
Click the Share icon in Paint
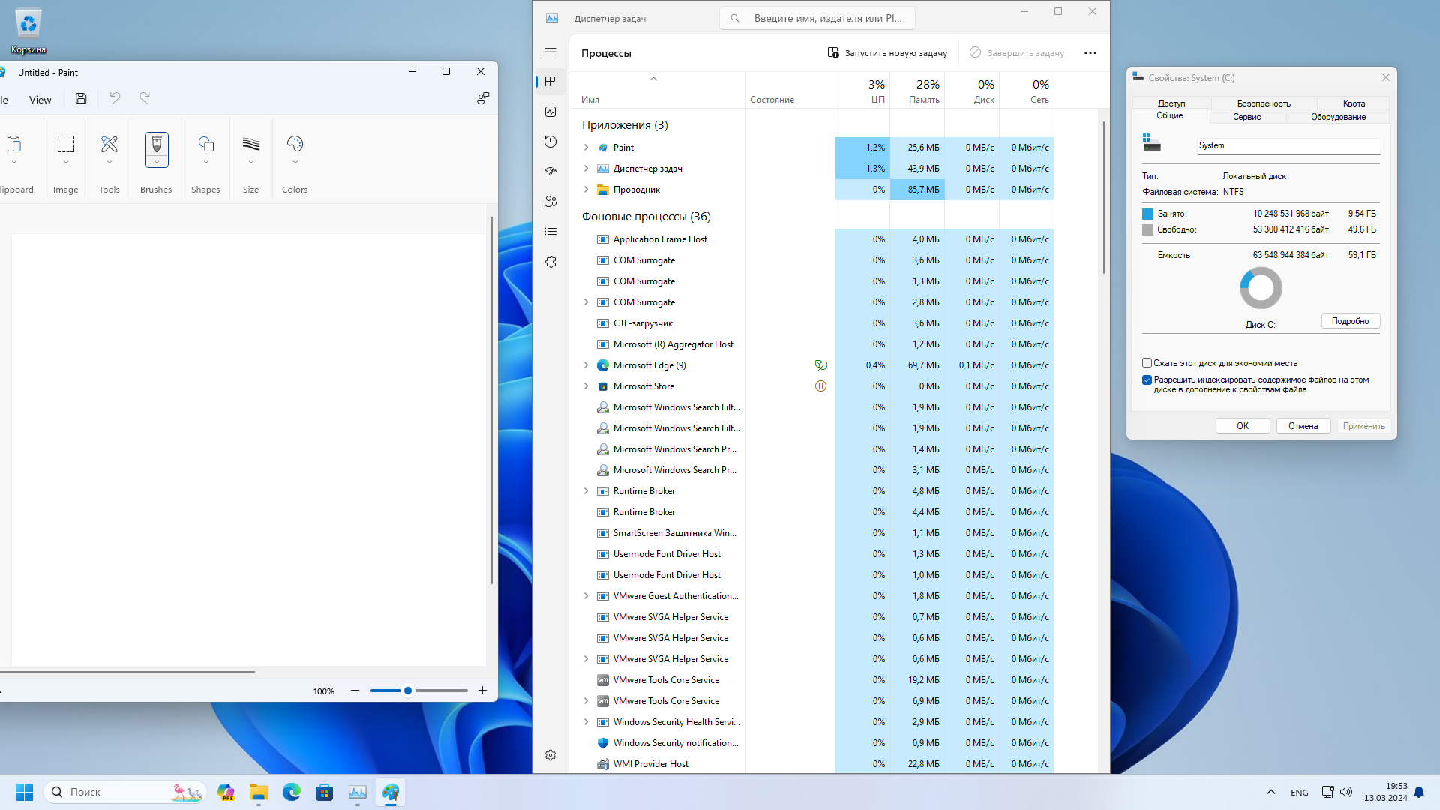(483, 98)
